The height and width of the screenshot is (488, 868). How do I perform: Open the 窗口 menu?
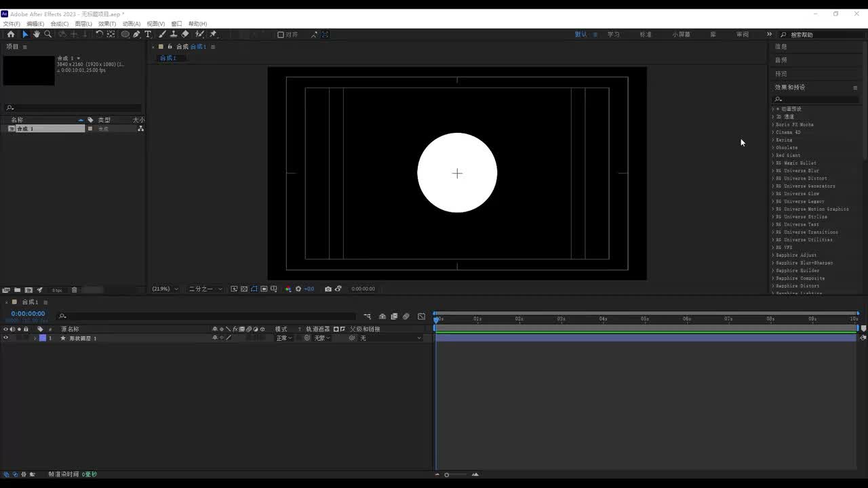(176, 24)
